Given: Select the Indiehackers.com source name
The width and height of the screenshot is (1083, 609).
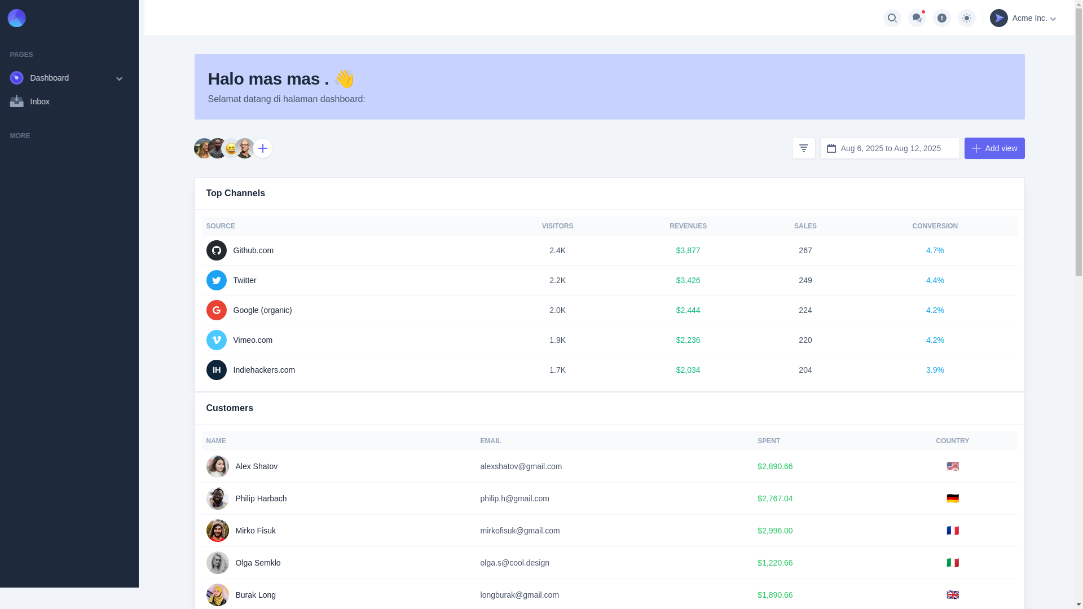Looking at the screenshot, I should click(264, 370).
